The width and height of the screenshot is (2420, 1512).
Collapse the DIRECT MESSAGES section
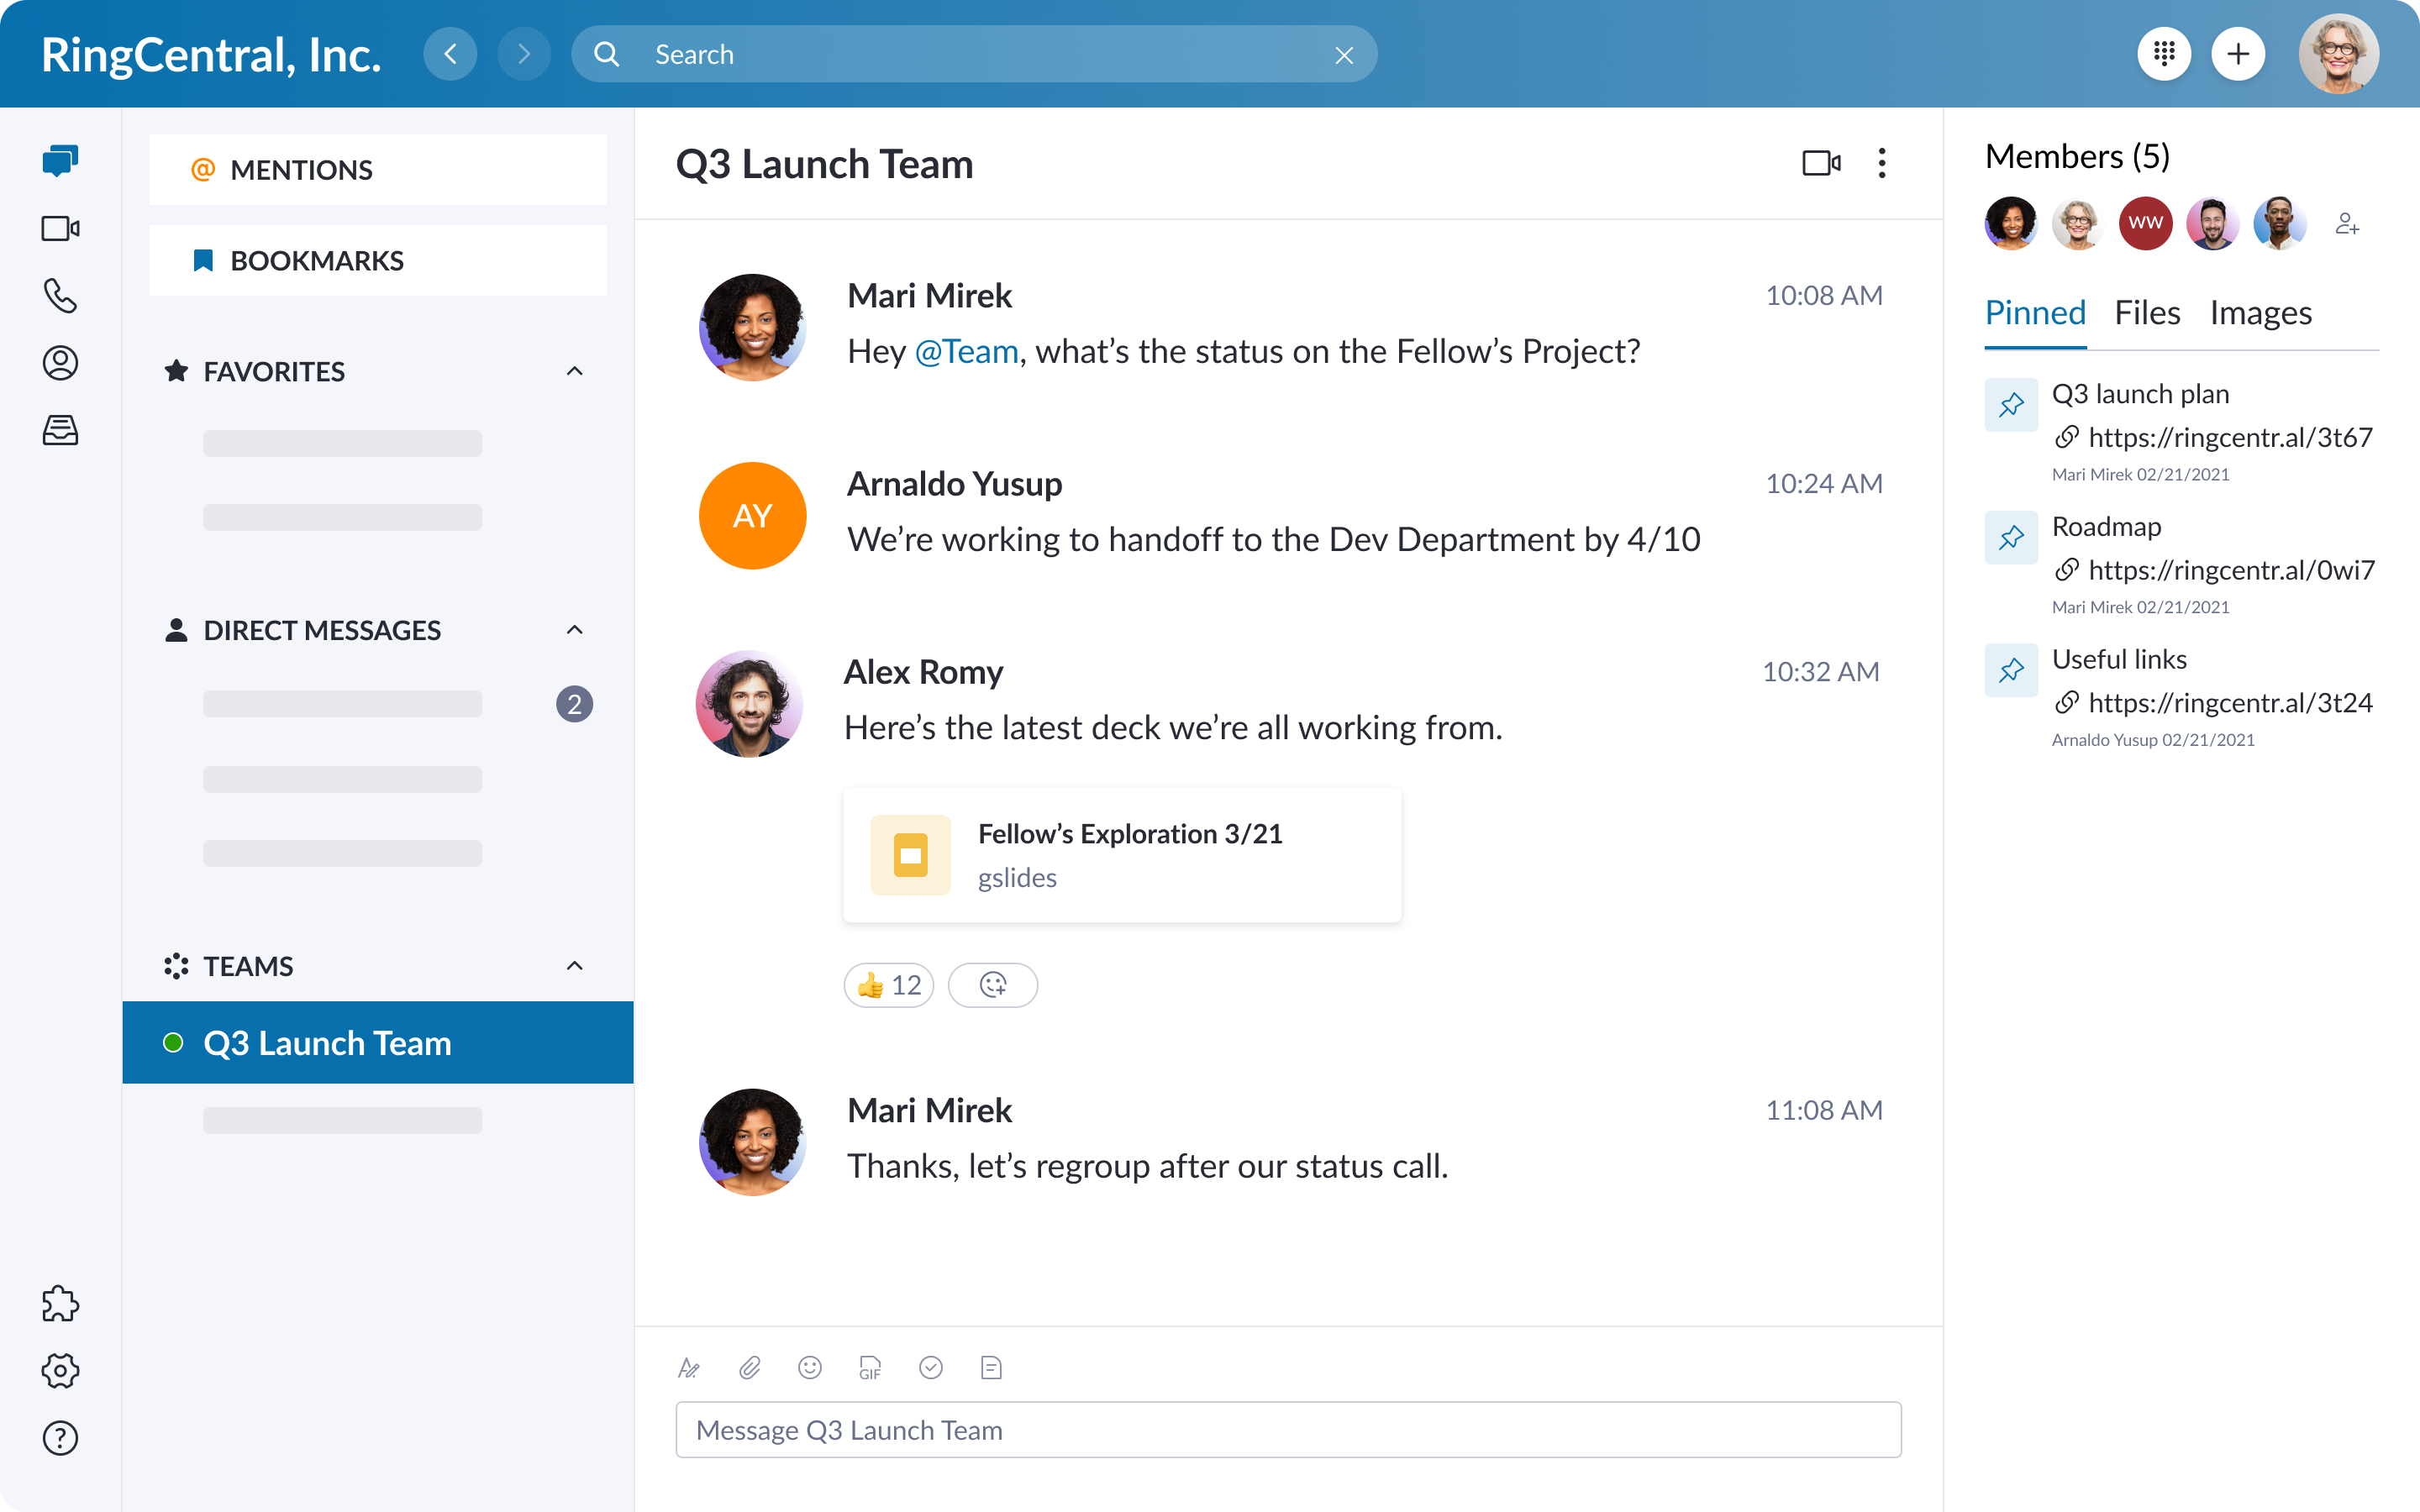571,629
